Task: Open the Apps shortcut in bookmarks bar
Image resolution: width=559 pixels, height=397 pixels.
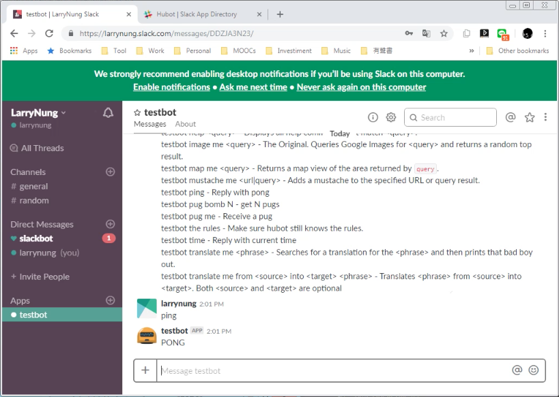Action: coord(24,50)
